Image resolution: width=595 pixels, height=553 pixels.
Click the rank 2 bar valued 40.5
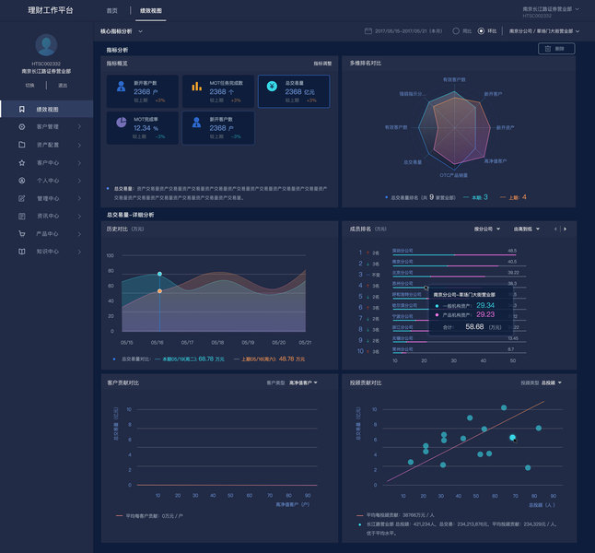[445, 265]
